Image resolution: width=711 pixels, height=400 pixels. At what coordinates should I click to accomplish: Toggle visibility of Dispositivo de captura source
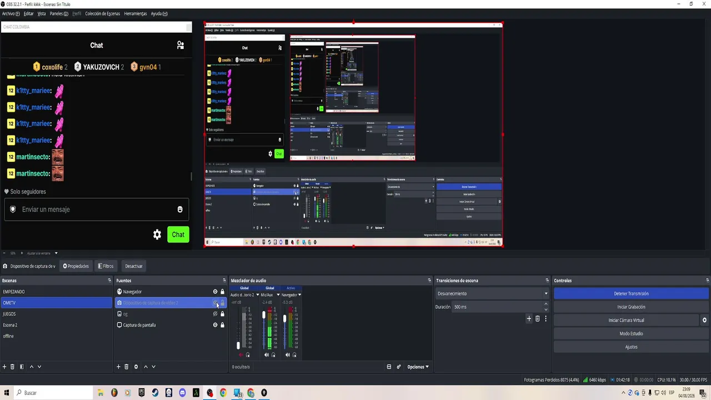click(x=215, y=303)
